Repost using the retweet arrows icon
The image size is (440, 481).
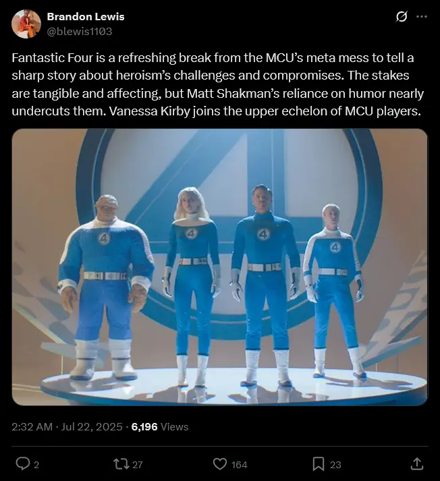pyautogui.click(x=121, y=464)
